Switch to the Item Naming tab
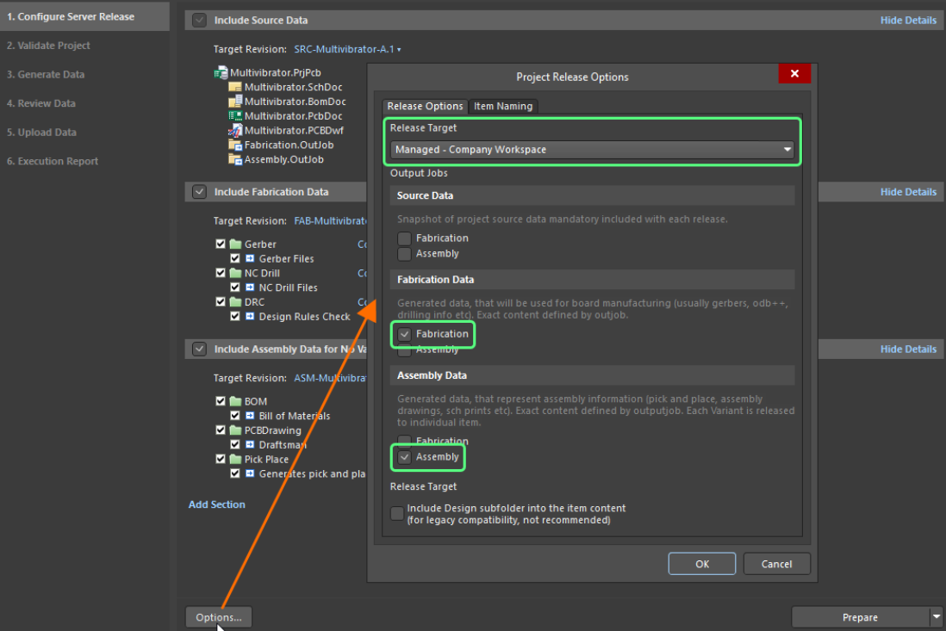The width and height of the screenshot is (946, 631). 504,107
